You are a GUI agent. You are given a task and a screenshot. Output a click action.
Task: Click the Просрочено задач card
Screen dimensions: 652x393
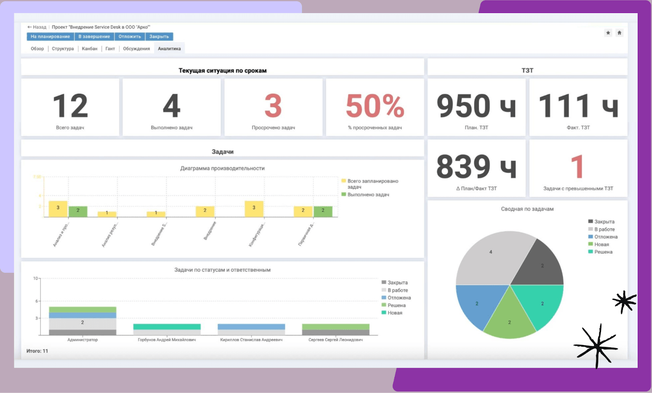[x=273, y=108]
